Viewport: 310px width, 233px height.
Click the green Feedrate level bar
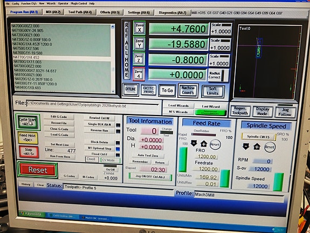[x=225, y=178]
